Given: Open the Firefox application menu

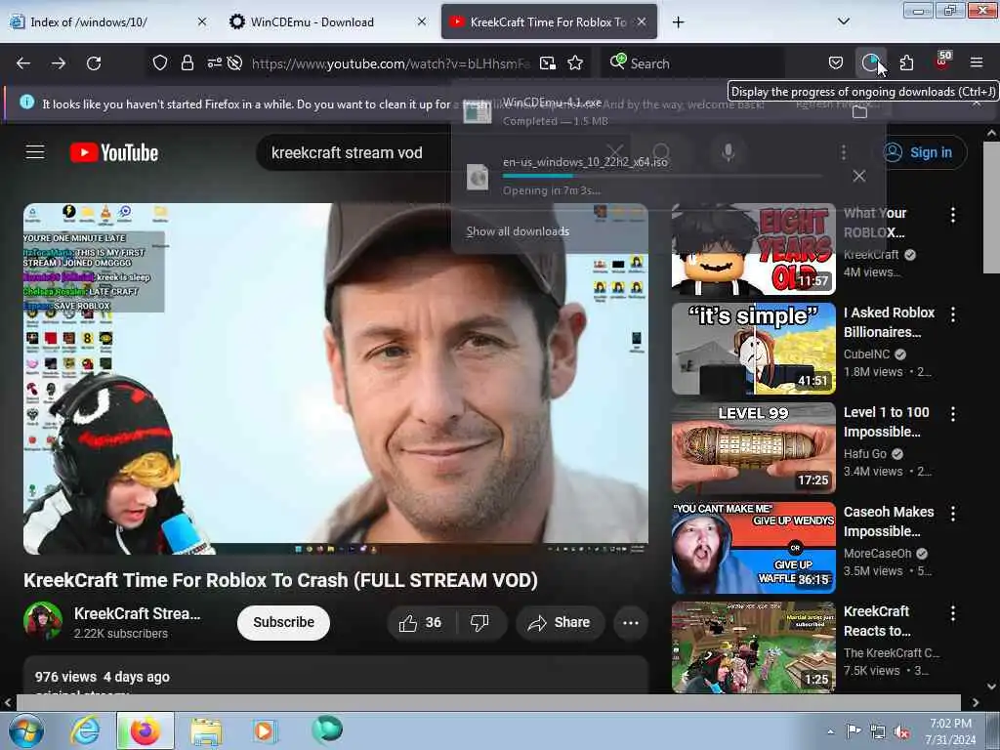Looking at the screenshot, I should click(x=977, y=62).
